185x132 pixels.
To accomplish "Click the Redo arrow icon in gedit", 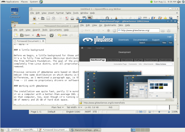I will pyautogui.click(x=71, y=35).
